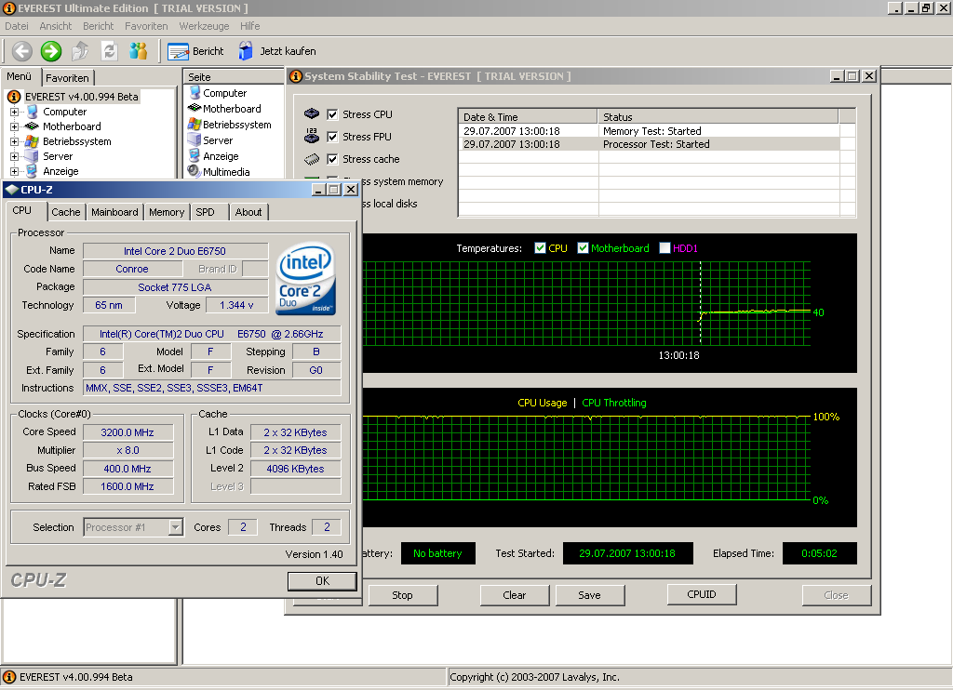Open Processor #1 selection dropdown
953x690 pixels.
175,527
